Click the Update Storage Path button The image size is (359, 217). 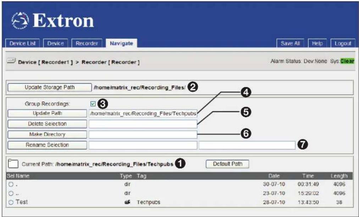tap(49, 88)
